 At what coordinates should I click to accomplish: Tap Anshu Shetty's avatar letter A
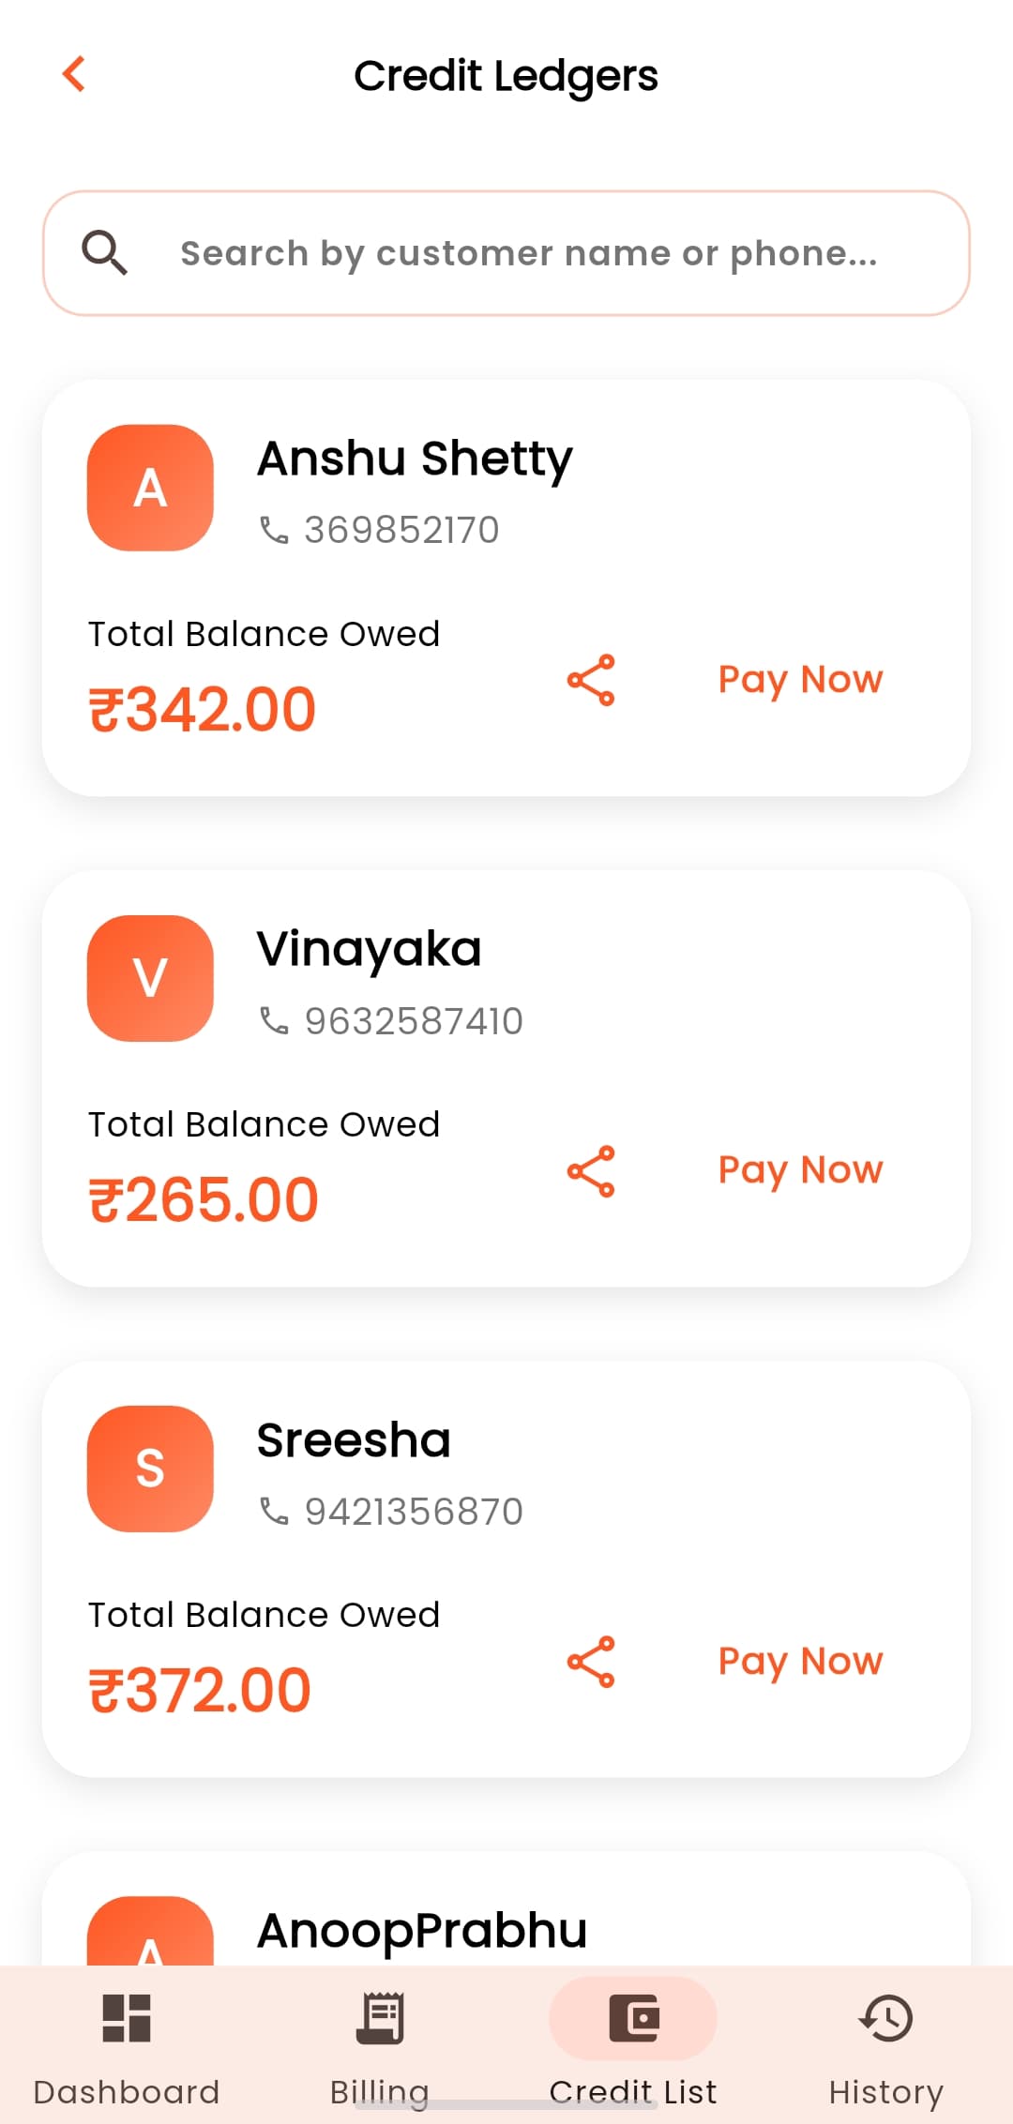[150, 488]
